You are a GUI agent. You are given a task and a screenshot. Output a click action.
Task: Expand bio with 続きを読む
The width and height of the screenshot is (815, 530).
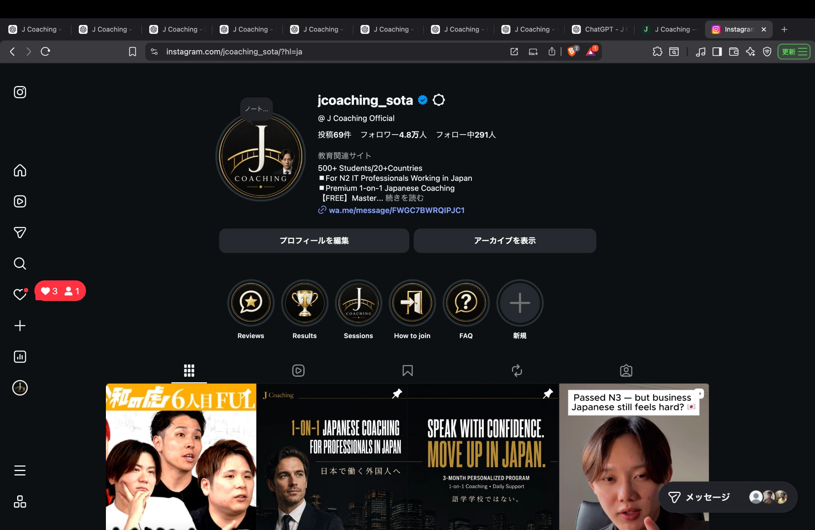tap(404, 198)
